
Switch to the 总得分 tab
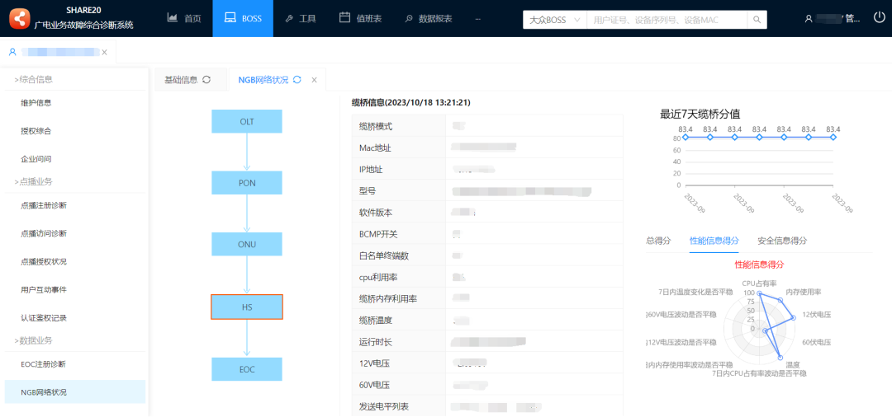click(x=657, y=241)
